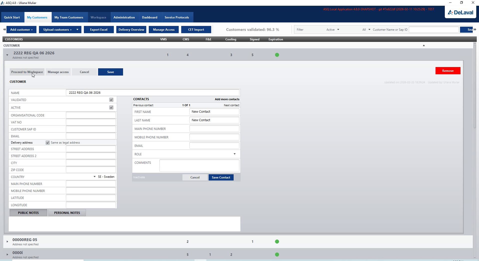Click Proceed to Workspace

27,72
